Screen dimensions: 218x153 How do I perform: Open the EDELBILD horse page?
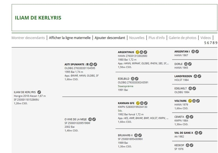tap(124, 79)
